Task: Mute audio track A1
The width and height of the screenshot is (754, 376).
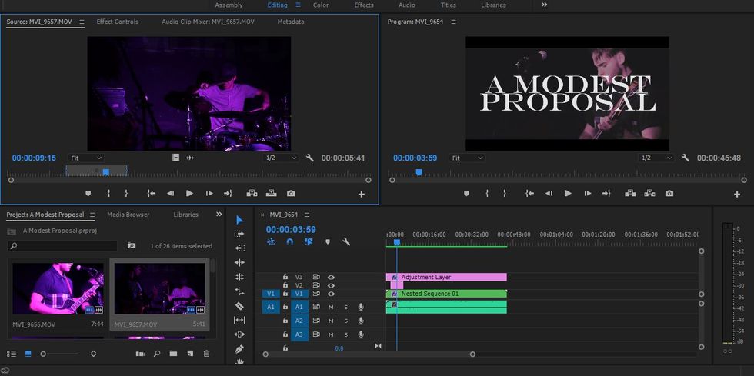Action: 331,307
